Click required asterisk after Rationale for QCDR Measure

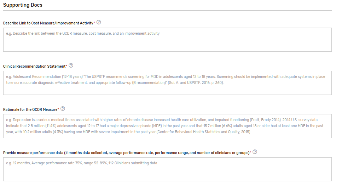click(58, 109)
